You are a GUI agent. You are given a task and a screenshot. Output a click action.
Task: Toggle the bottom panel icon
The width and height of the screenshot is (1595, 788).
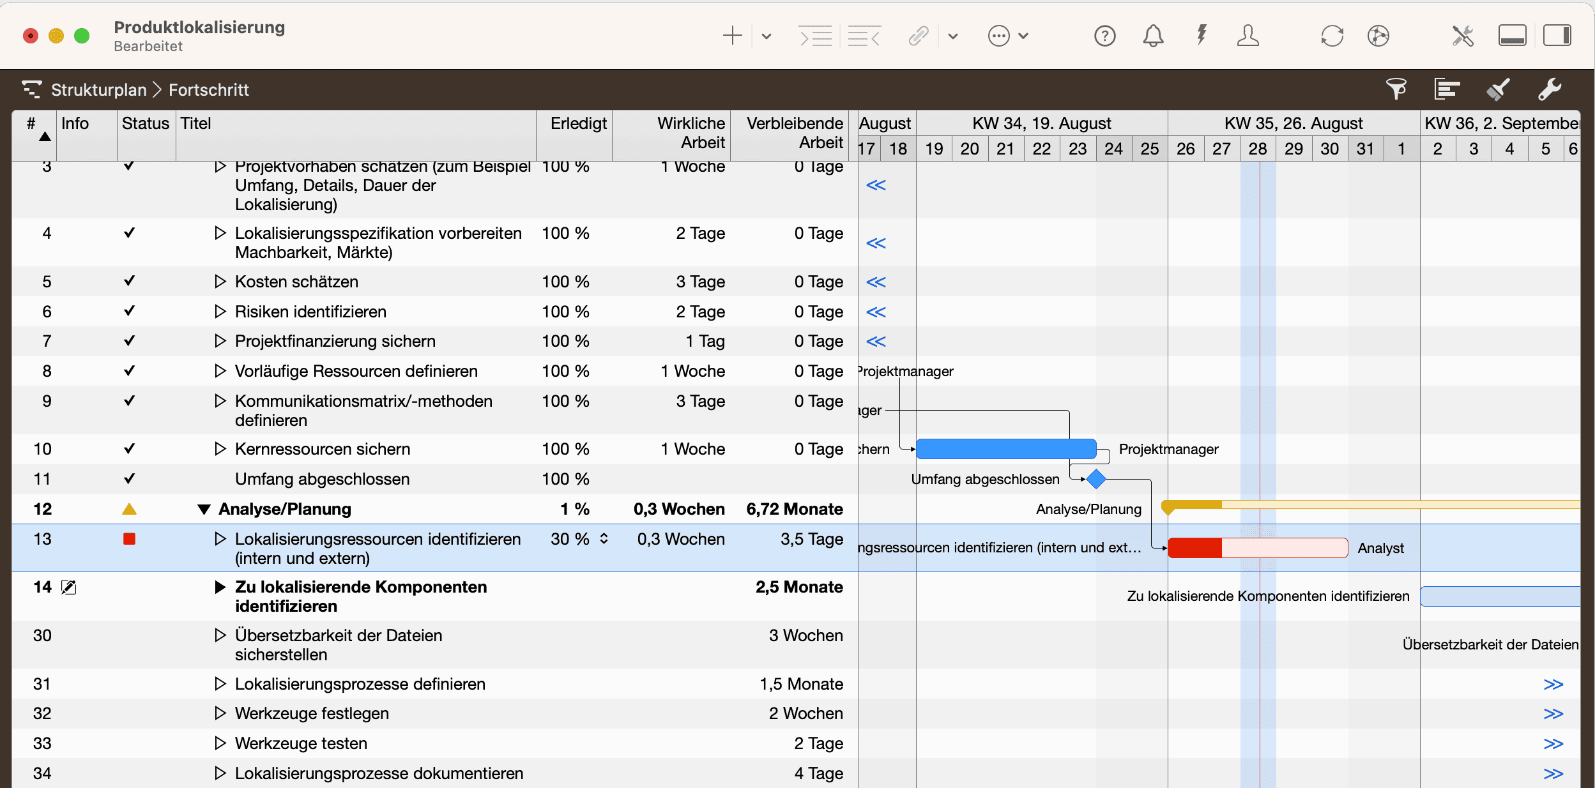point(1513,35)
